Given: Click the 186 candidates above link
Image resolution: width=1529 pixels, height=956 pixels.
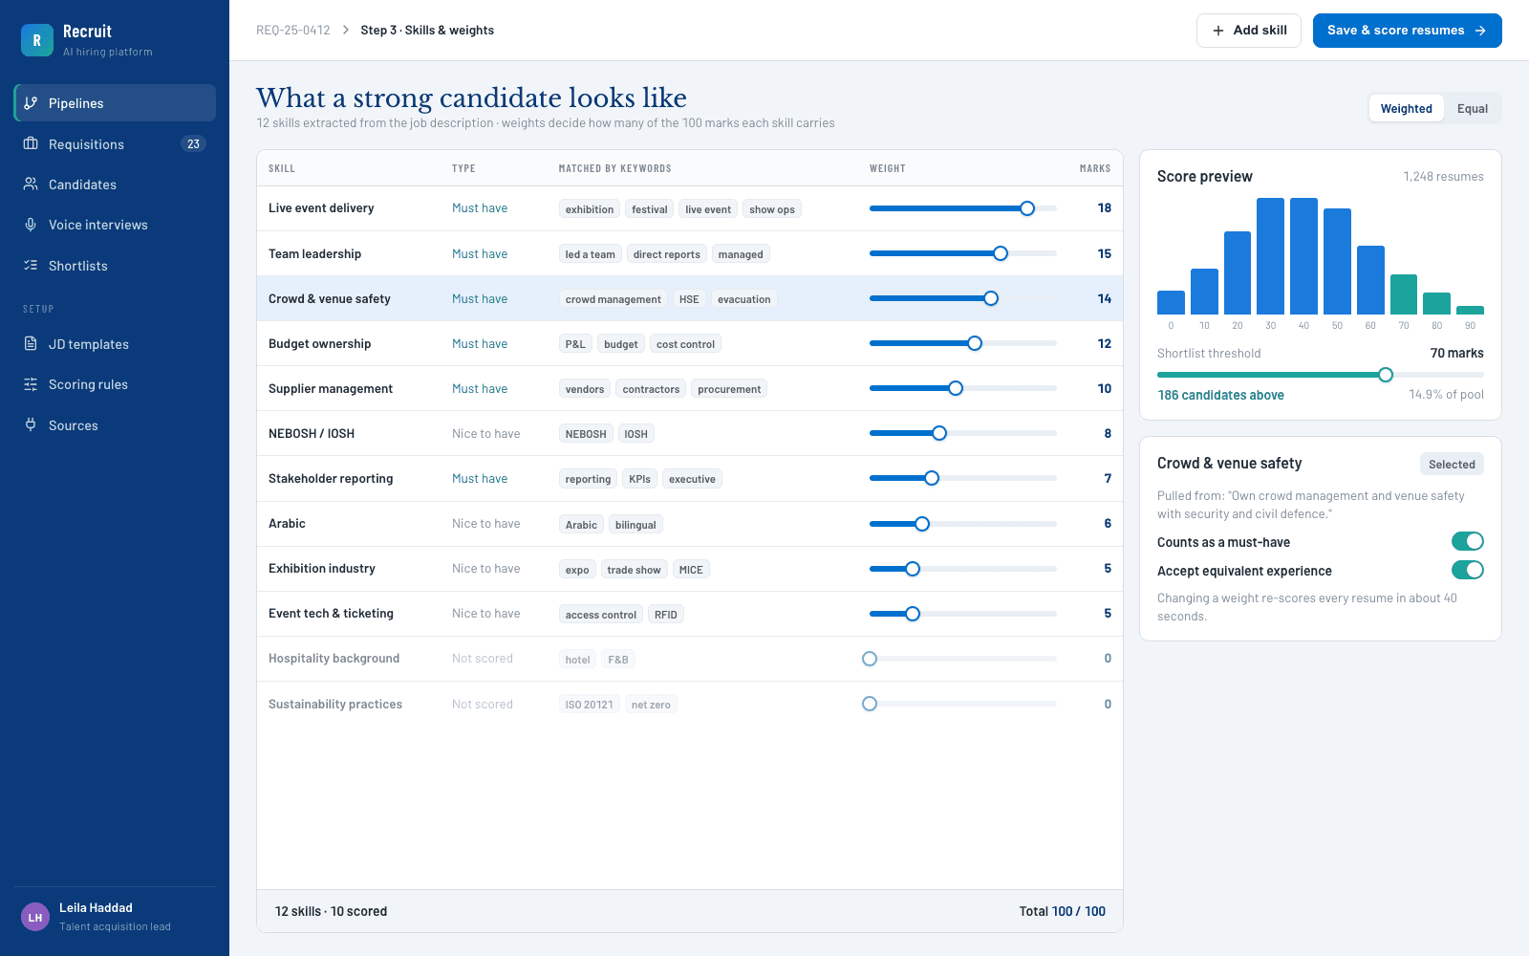Looking at the screenshot, I should coord(1220,395).
